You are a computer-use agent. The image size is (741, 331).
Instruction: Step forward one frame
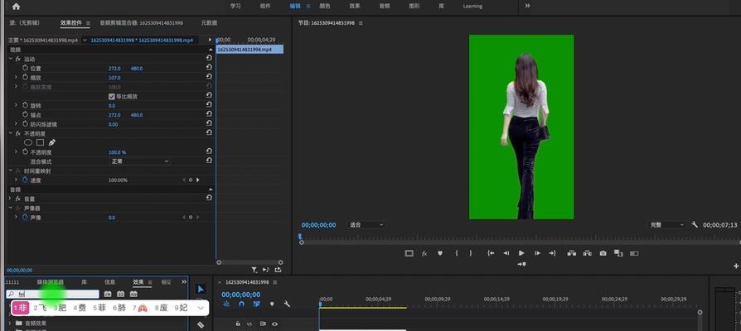click(x=537, y=253)
